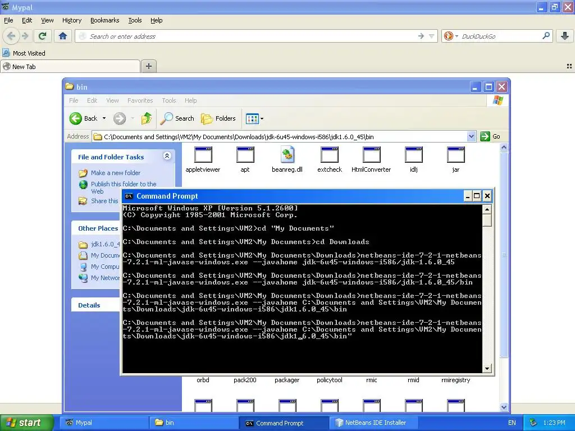Screen dimensions: 575x431
Task: Open Mypal downloads arrow icon
Action: [x=565, y=36]
